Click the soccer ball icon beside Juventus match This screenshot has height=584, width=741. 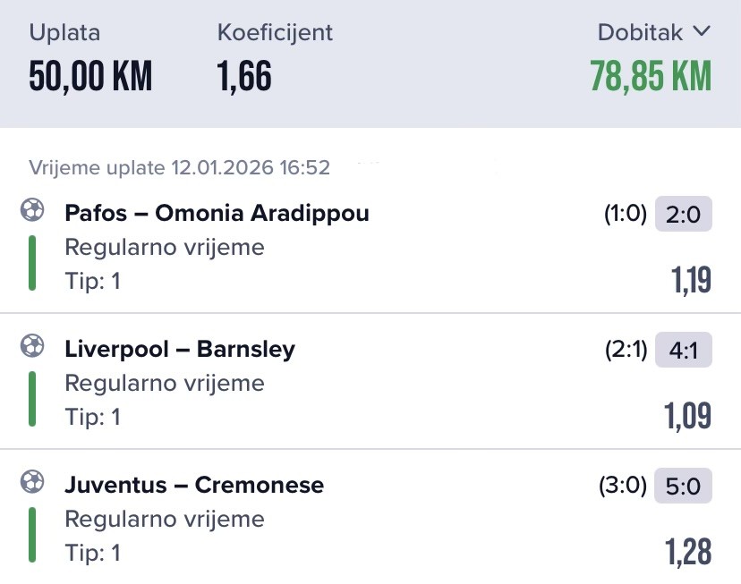pos(32,483)
